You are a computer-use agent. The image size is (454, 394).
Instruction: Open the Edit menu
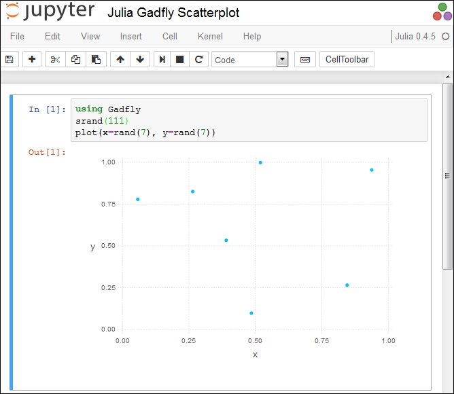[x=52, y=37]
